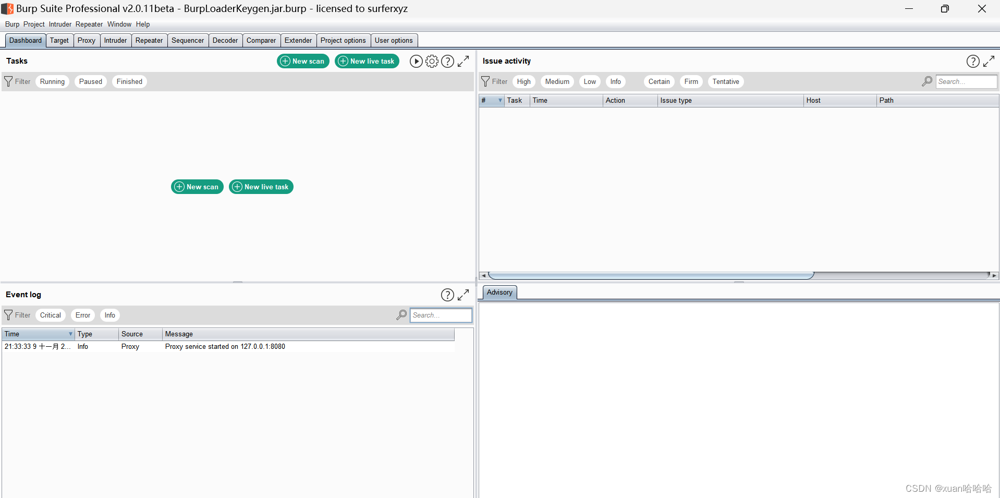Click the scrollbar right arrow in Issue activity
The width and height of the screenshot is (1000, 498).
994,275
